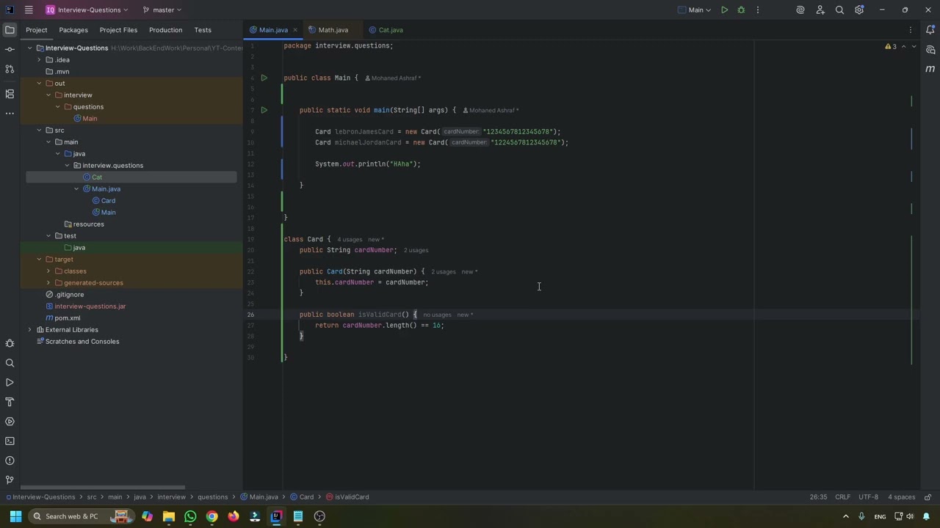Open the Debug tool window icon
The image size is (940, 528).
[x=10, y=343]
